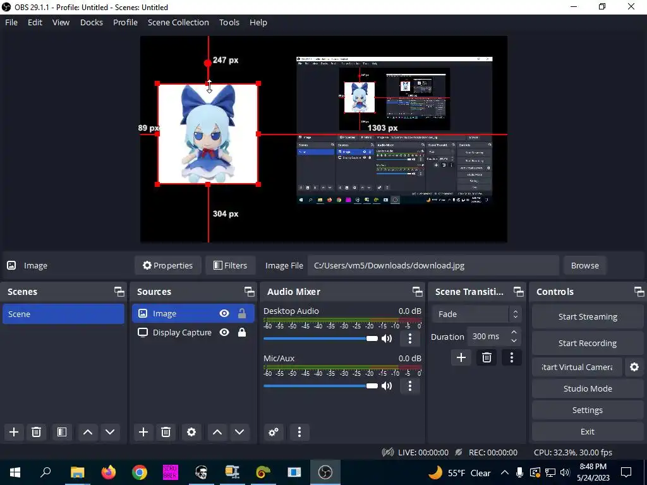
Task: Open Audio Mixer bottom options menu
Action: click(x=299, y=432)
